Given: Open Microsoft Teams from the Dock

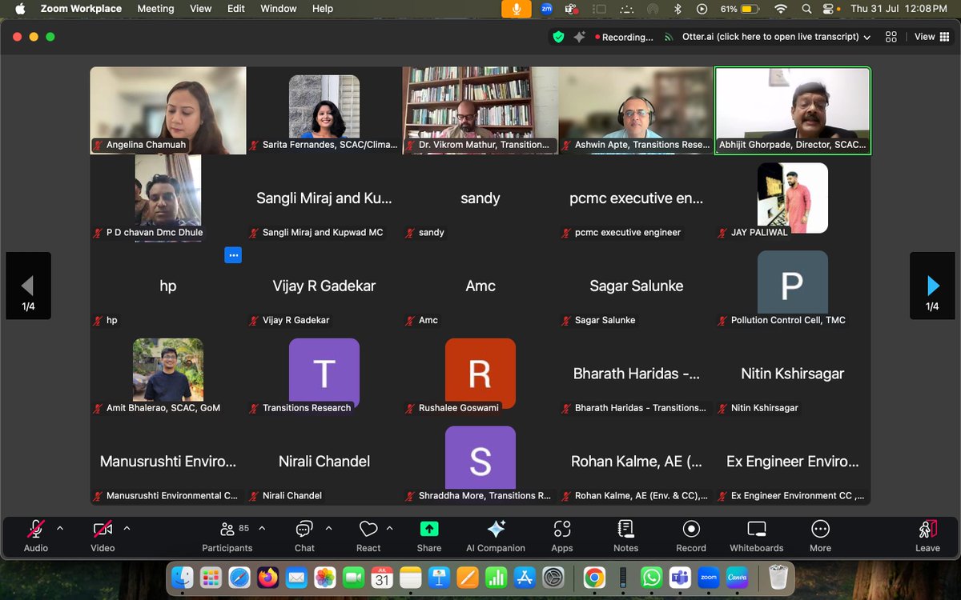Looking at the screenshot, I should click(680, 577).
